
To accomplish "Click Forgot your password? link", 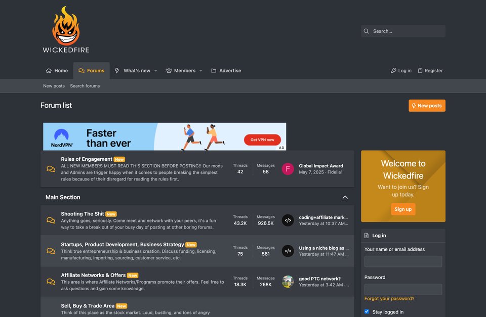I will click(x=389, y=298).
